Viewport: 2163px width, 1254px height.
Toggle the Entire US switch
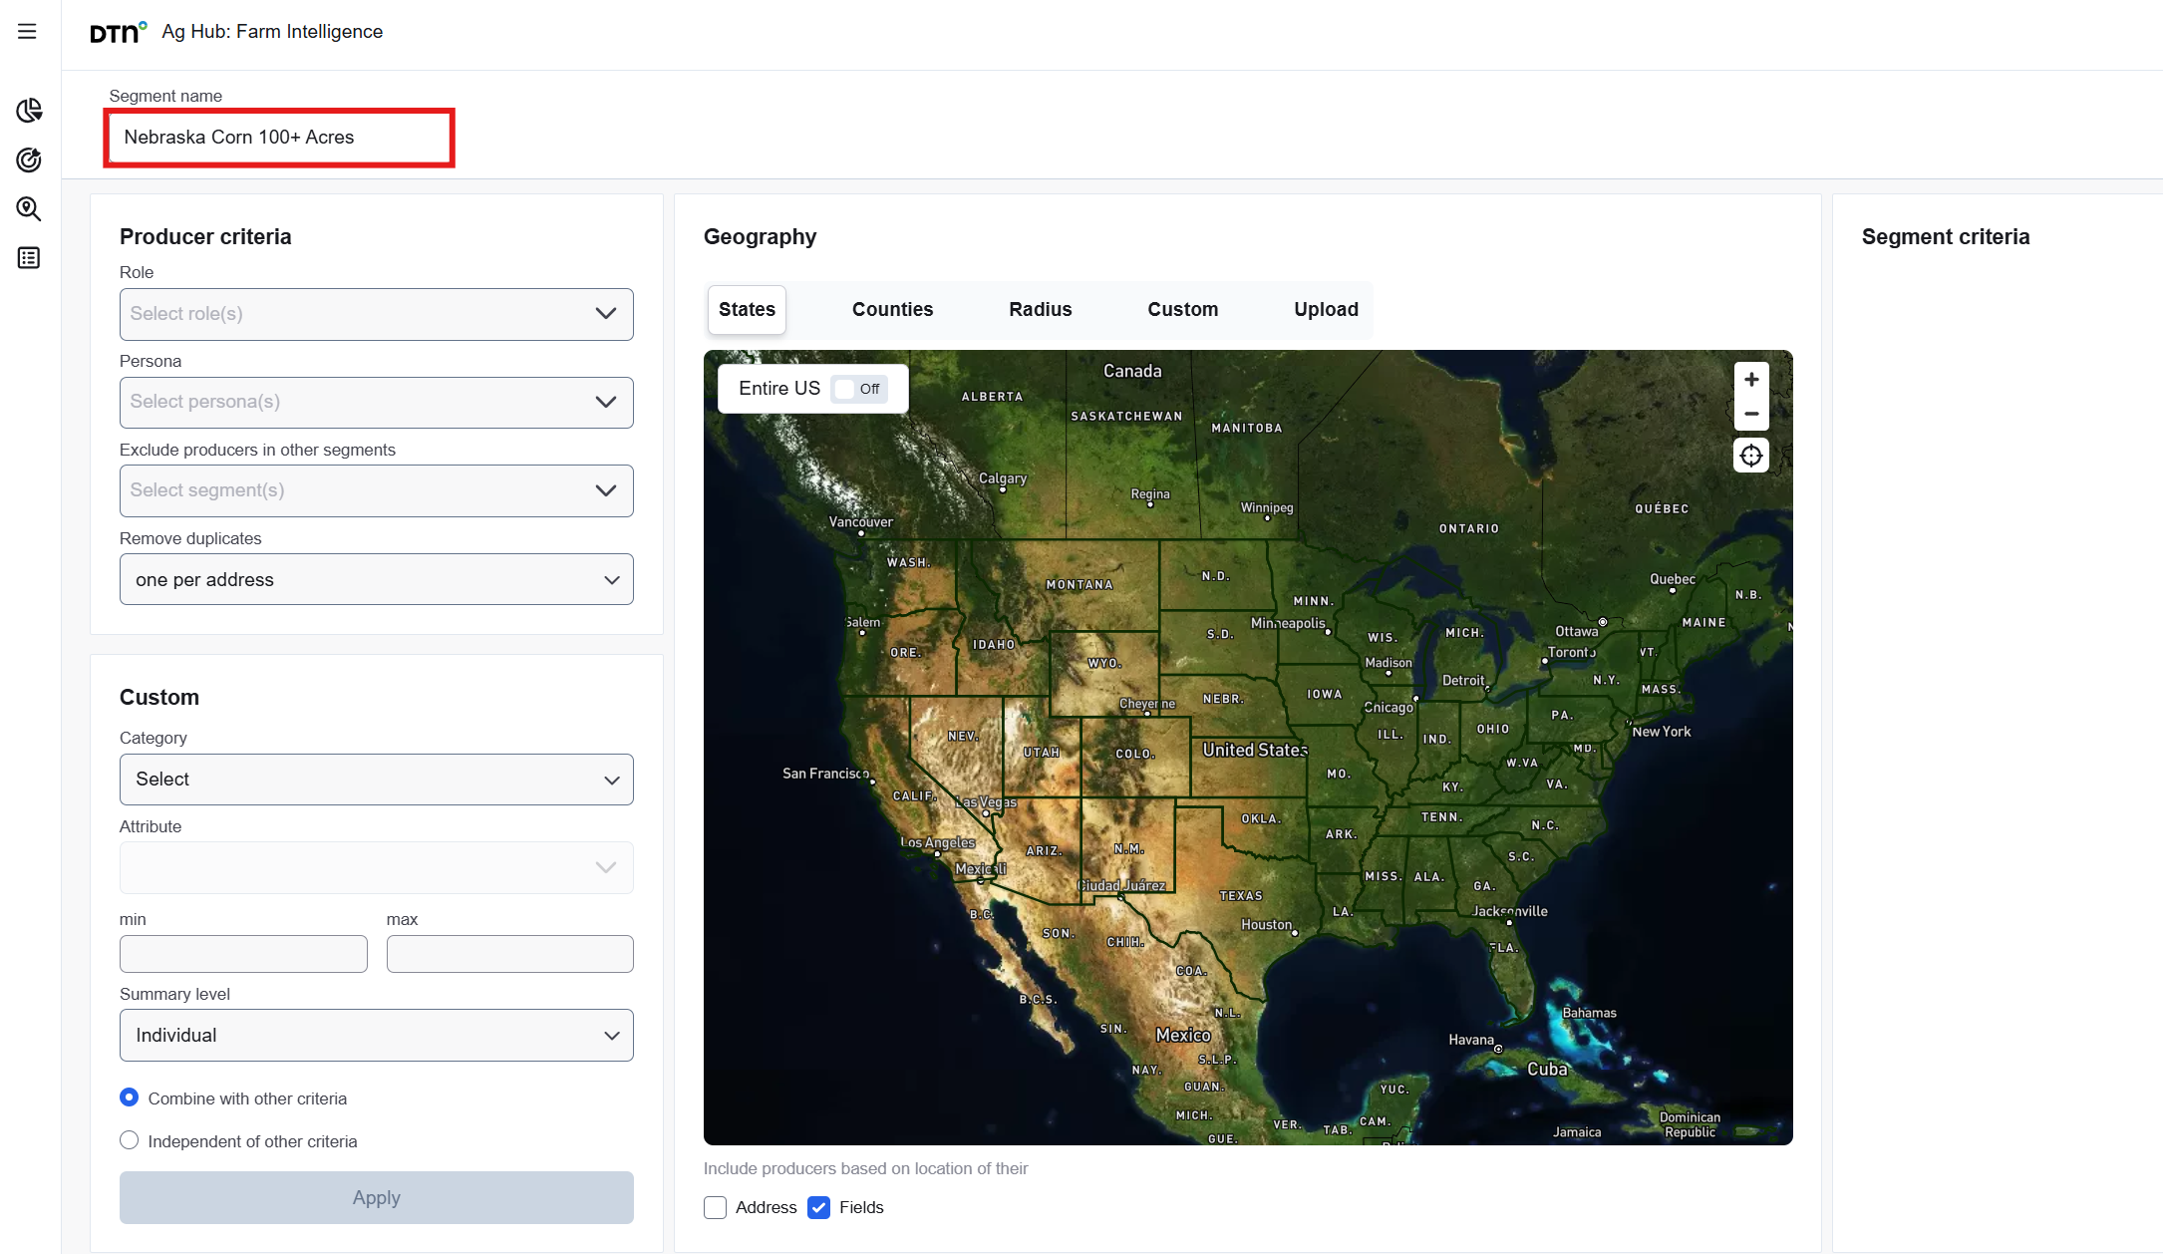pos(859,389)
